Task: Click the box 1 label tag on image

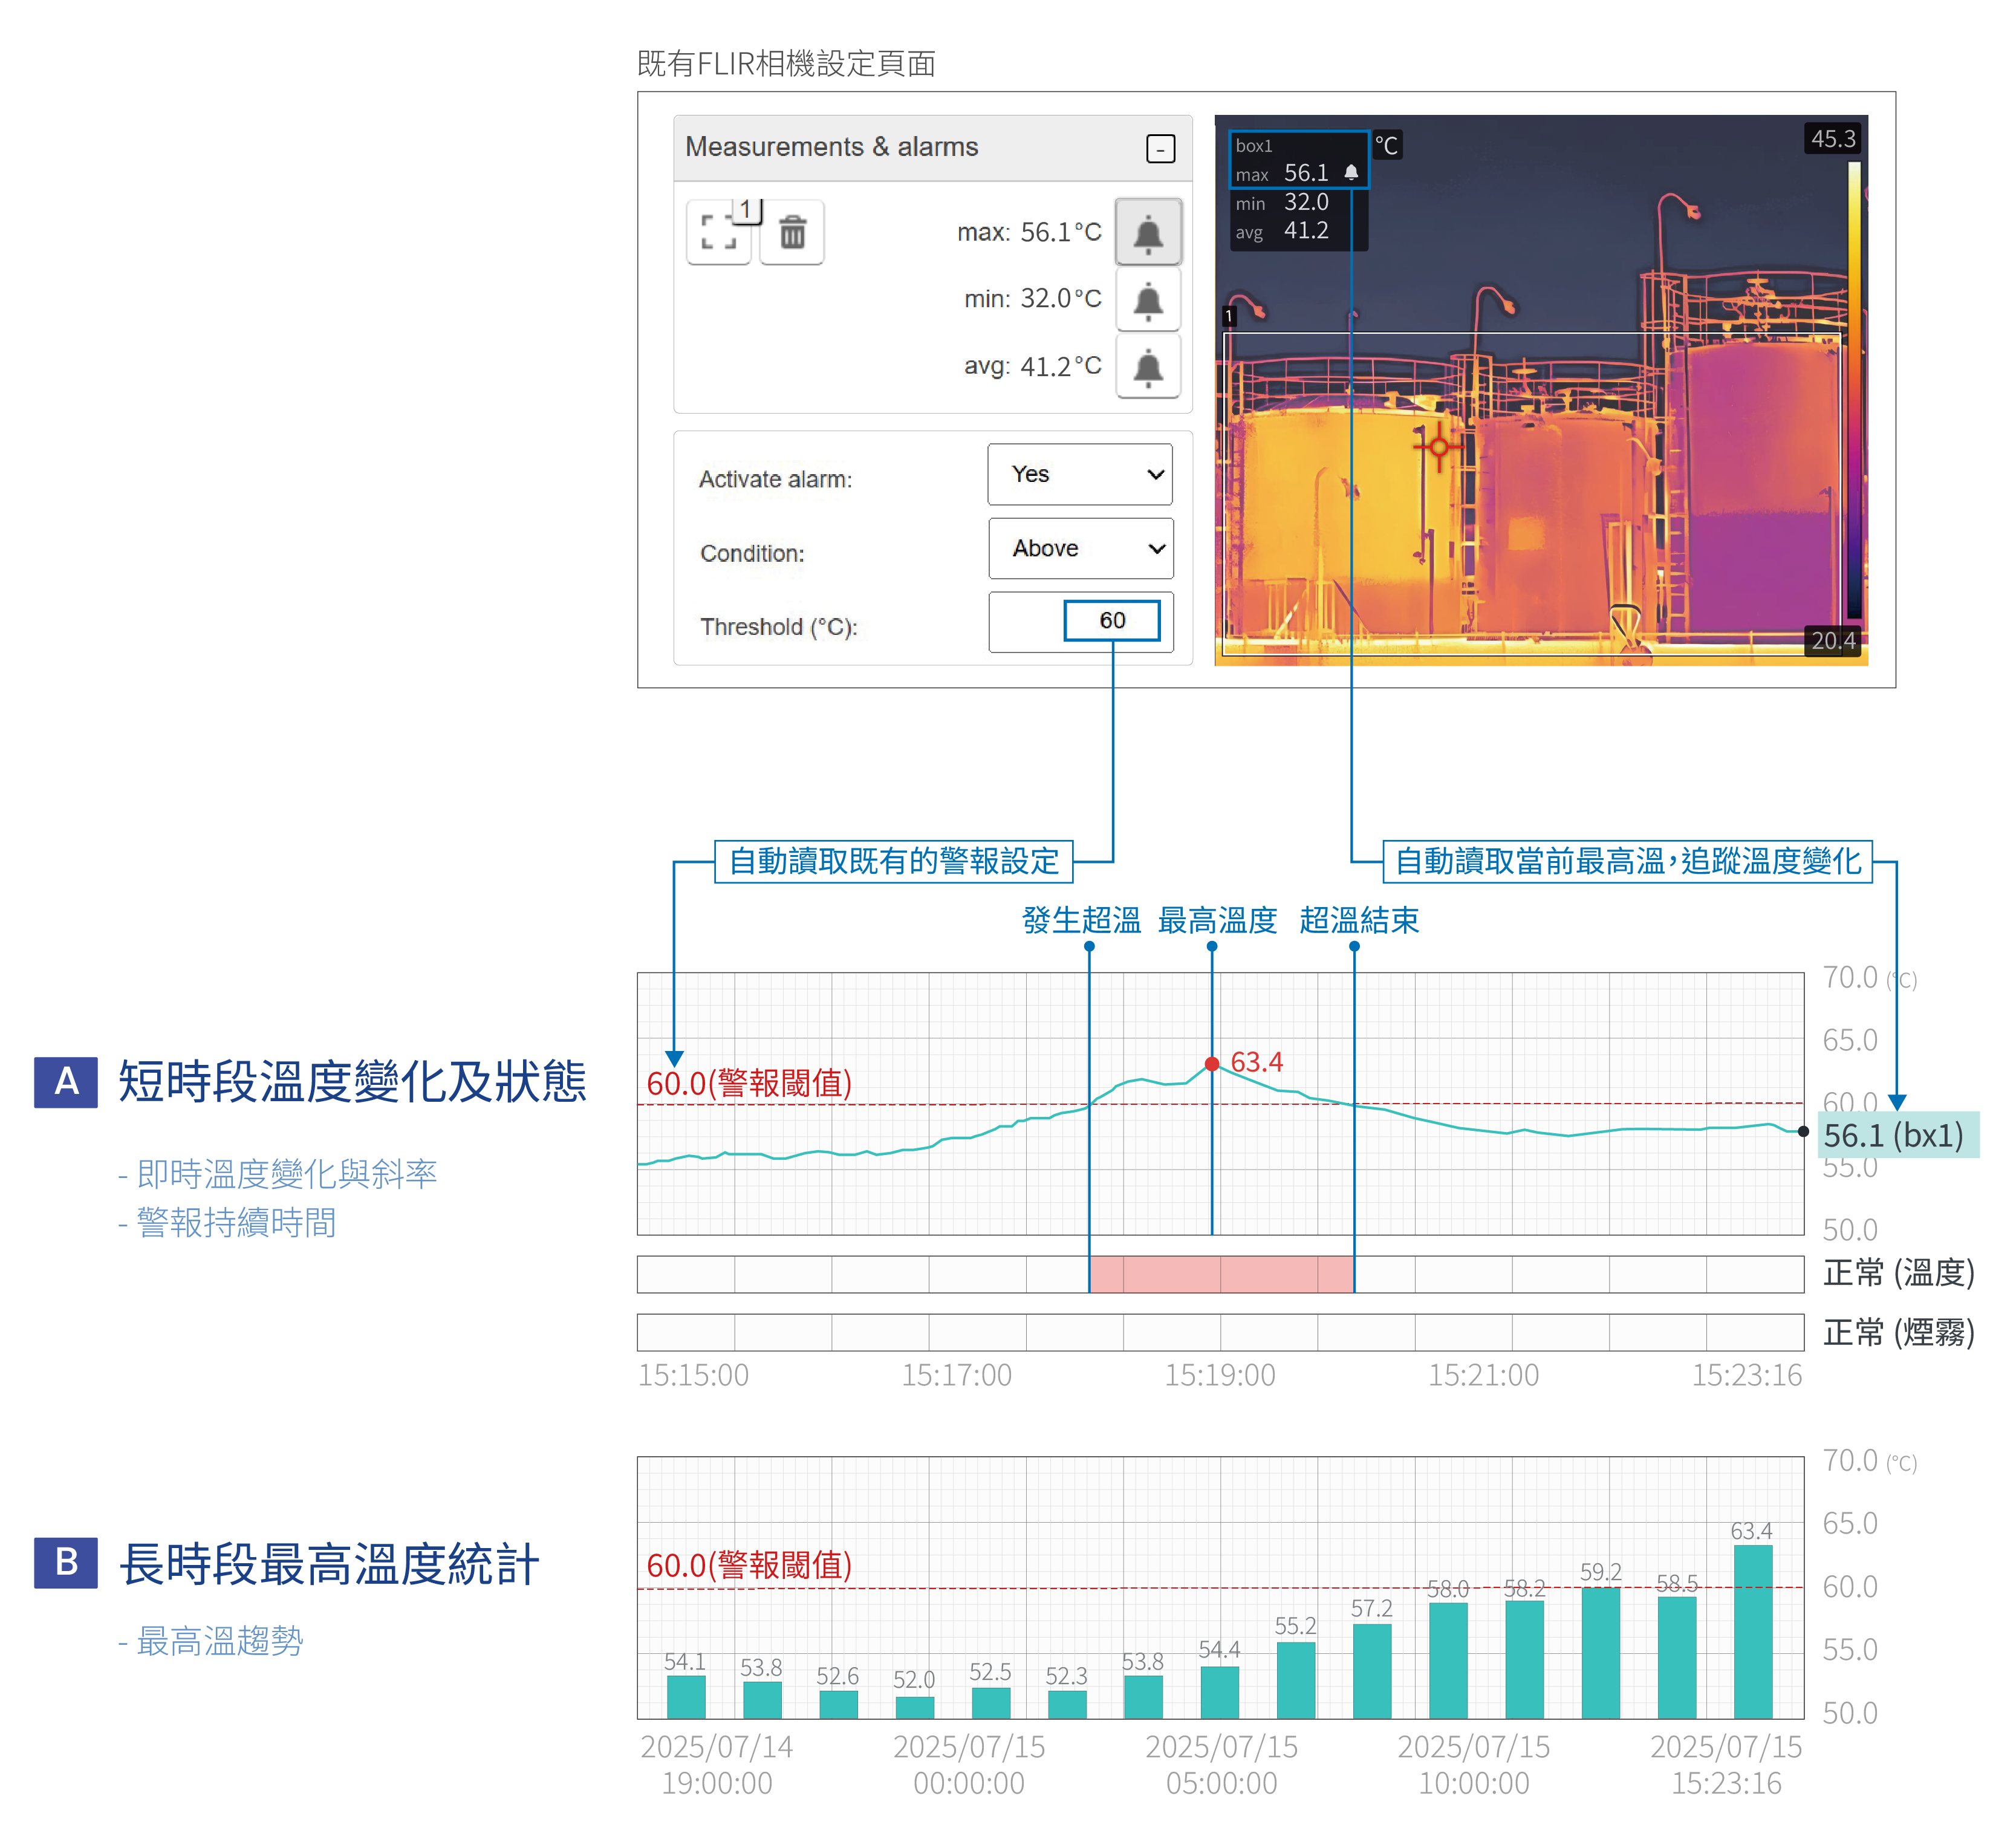Action: point(1229,316)
